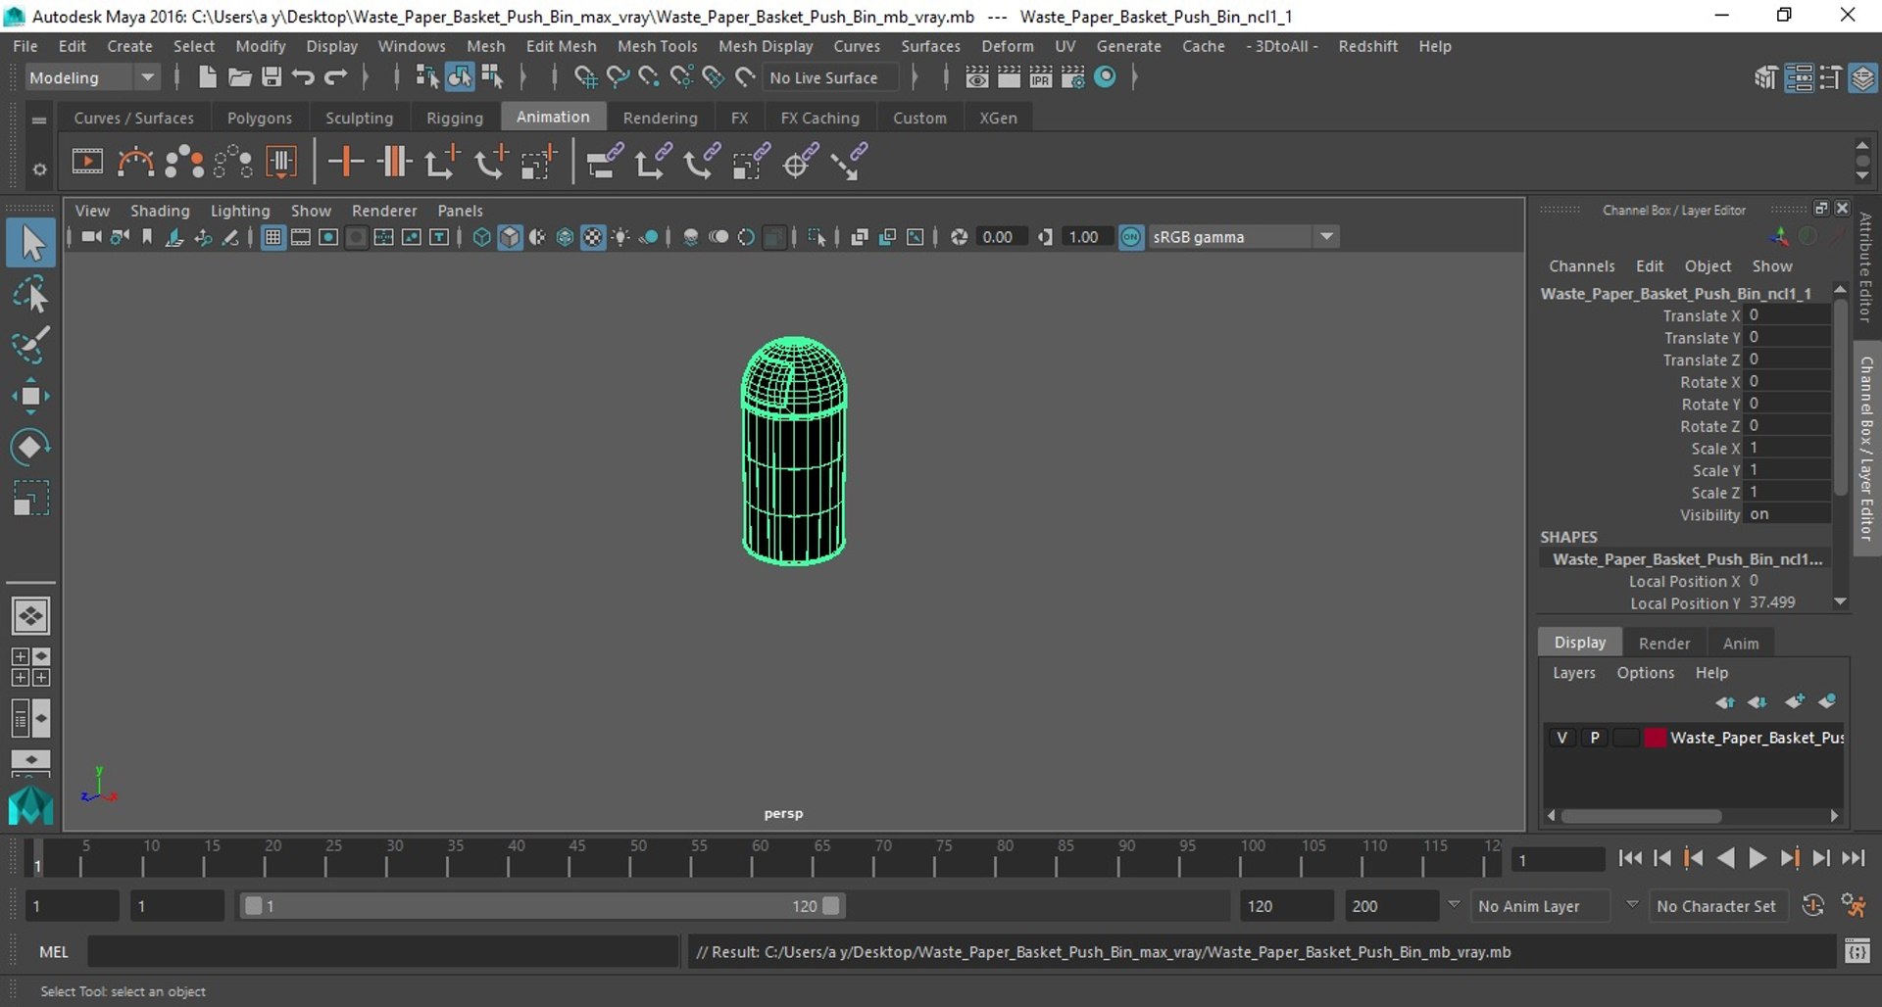Toggle the layer playback P box

click(x=1595, y=738)
